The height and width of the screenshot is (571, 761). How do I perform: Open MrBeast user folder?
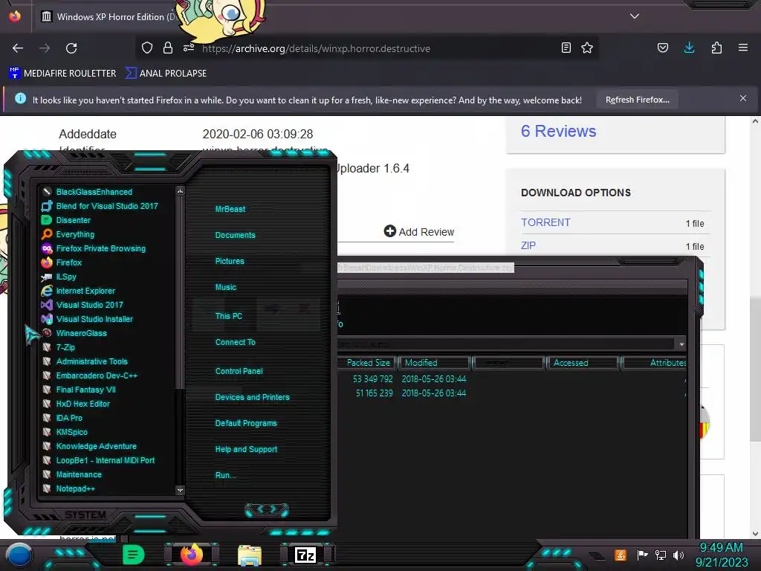coord(230,209)
